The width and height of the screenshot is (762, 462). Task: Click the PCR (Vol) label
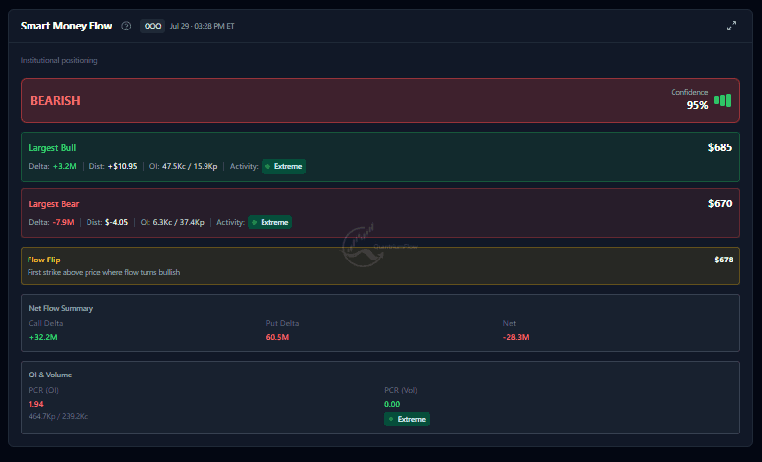click(x=401, y=390)
